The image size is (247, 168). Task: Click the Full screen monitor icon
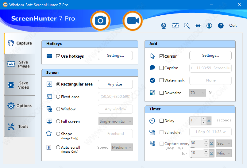click(x=49, y=121)
